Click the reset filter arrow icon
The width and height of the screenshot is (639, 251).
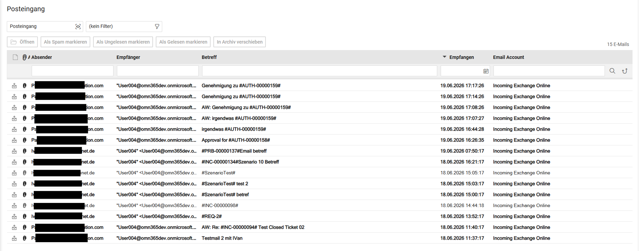click(625, 71)
